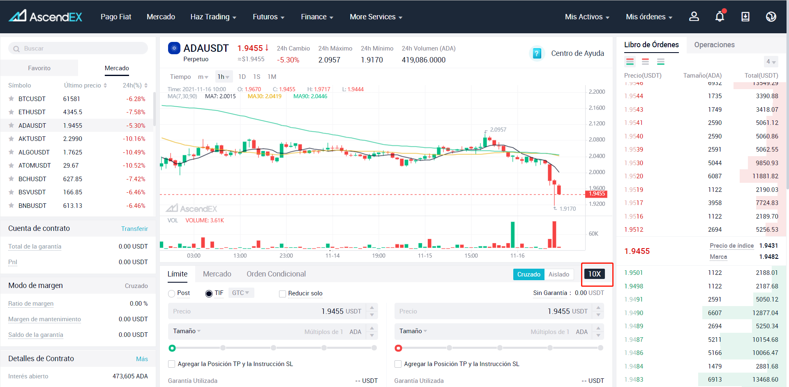This screenshot has height=387, width=789.
Task: Click the Transferir link
Action: pyautogui.click(x=134, y=229)
